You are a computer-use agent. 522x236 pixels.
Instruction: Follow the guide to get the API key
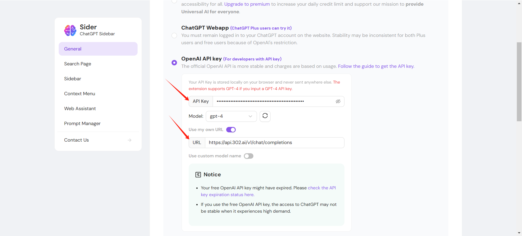tap(376, 66)
